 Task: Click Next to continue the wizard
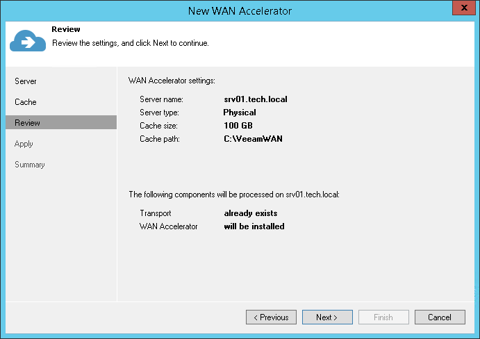pyautogui.click(x=326, y=317)
